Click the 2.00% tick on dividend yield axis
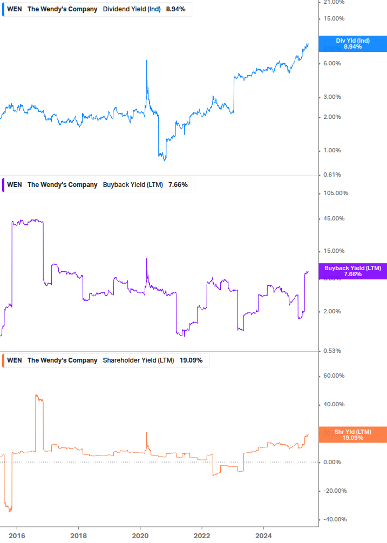The image size is (387, 543). (332, 117)
